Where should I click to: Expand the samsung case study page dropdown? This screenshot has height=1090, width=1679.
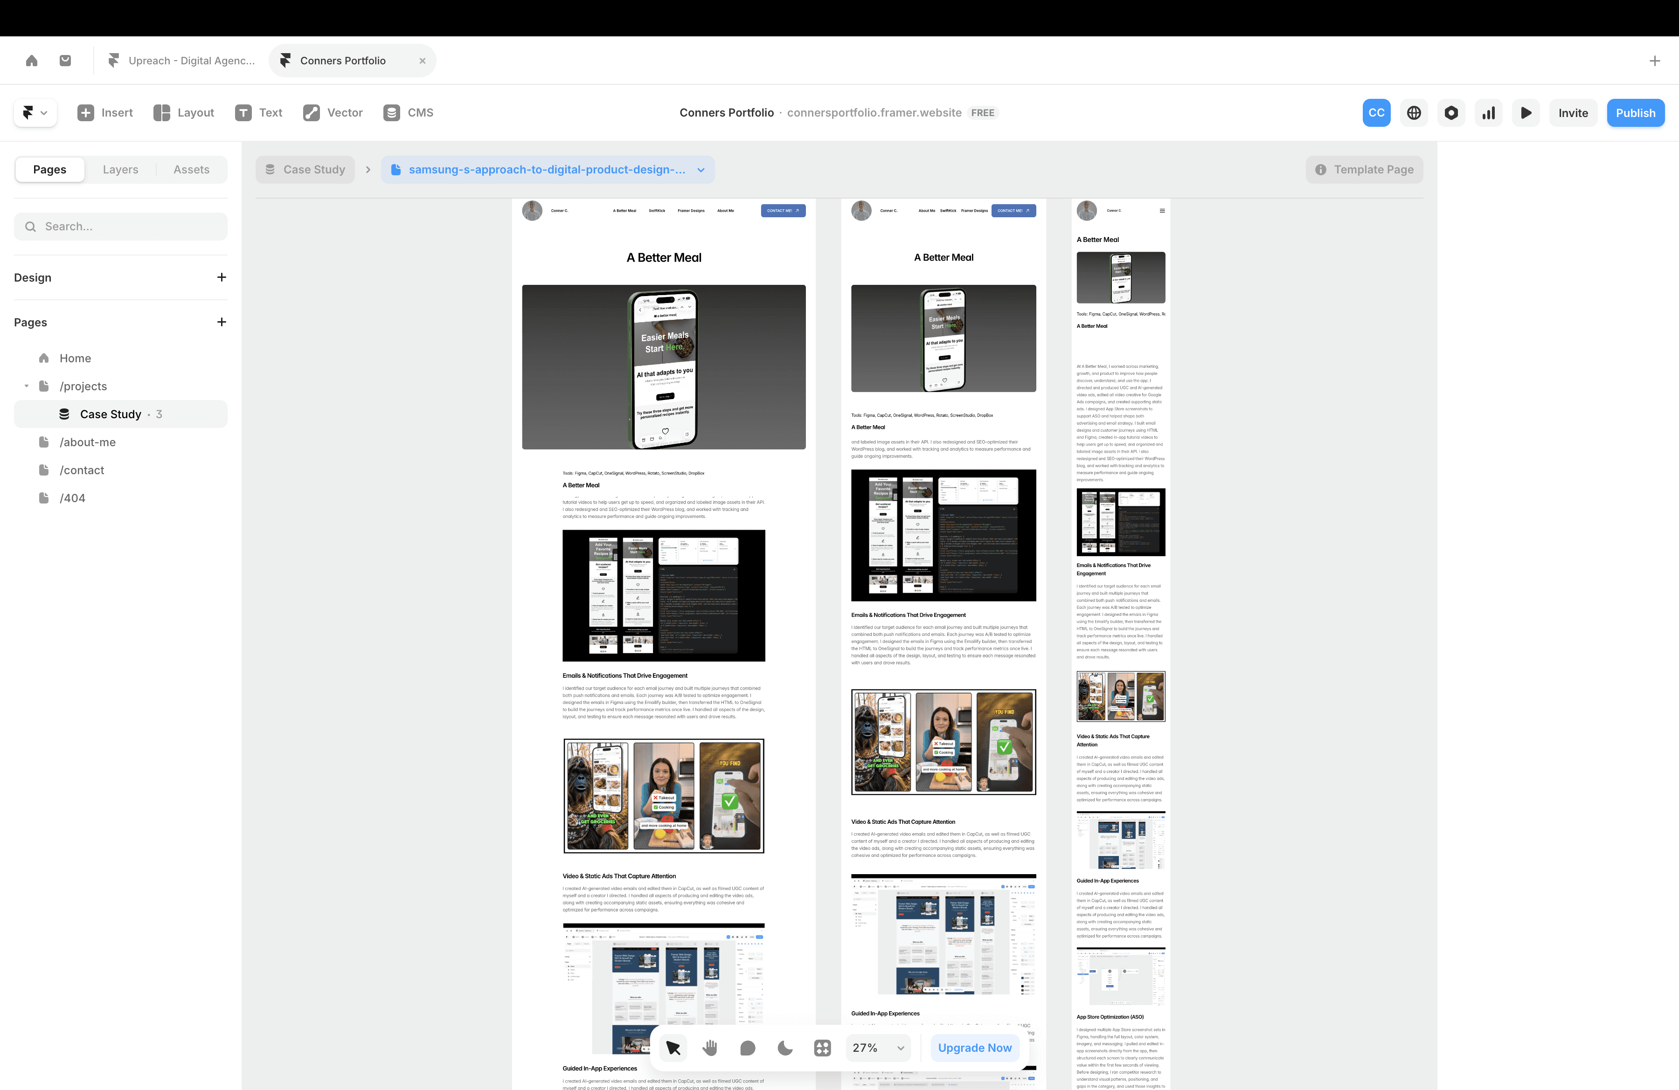pyautogui.click(x=701, y=170)
